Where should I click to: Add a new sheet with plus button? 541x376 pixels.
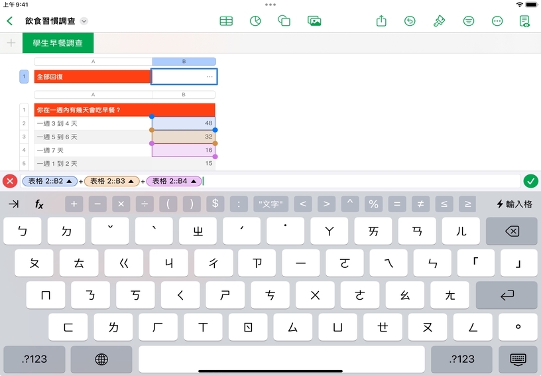pos(11,43)
